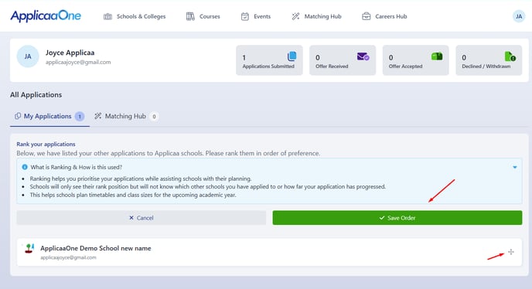Select the My Applications tab
Viewport: 532px width, 289px height.
[x=49, y=117]
